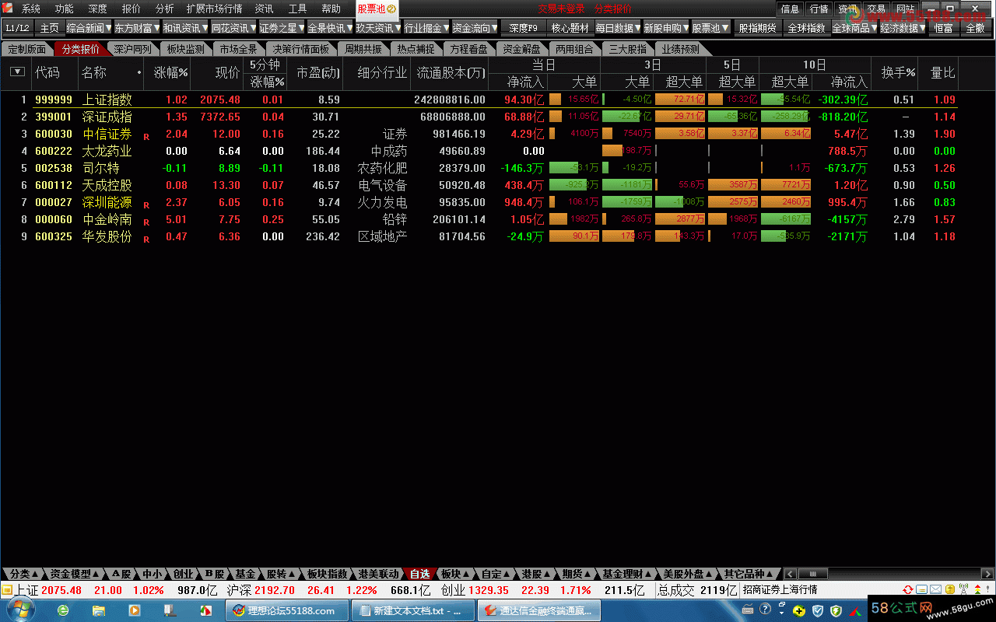Open the 系统 menu
This screenshot has width=996, height=622.
[31, 9]
